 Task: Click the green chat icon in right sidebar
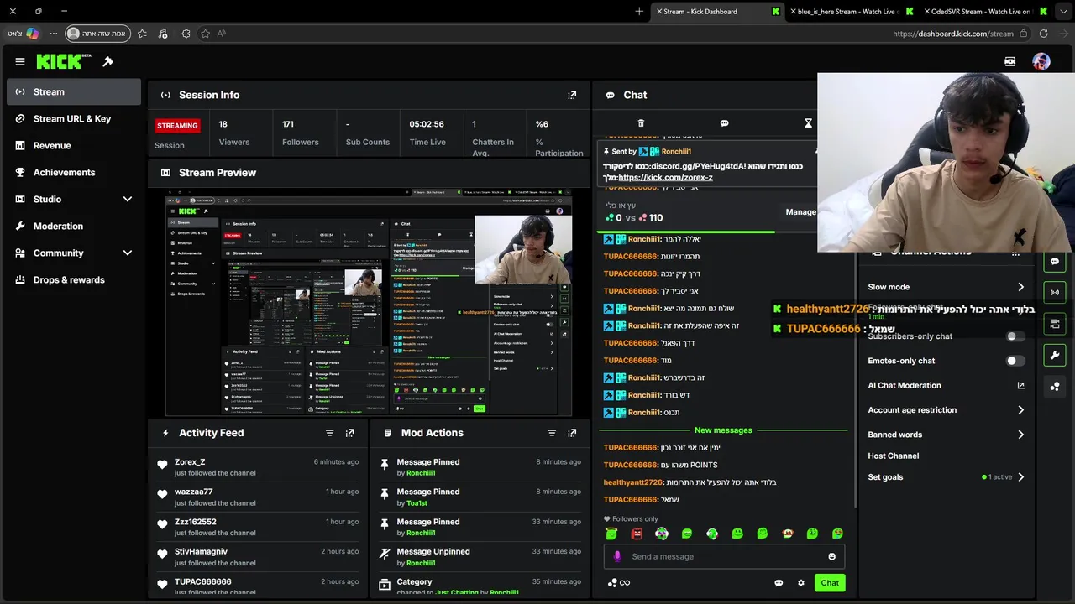(x=1055, y=261)
